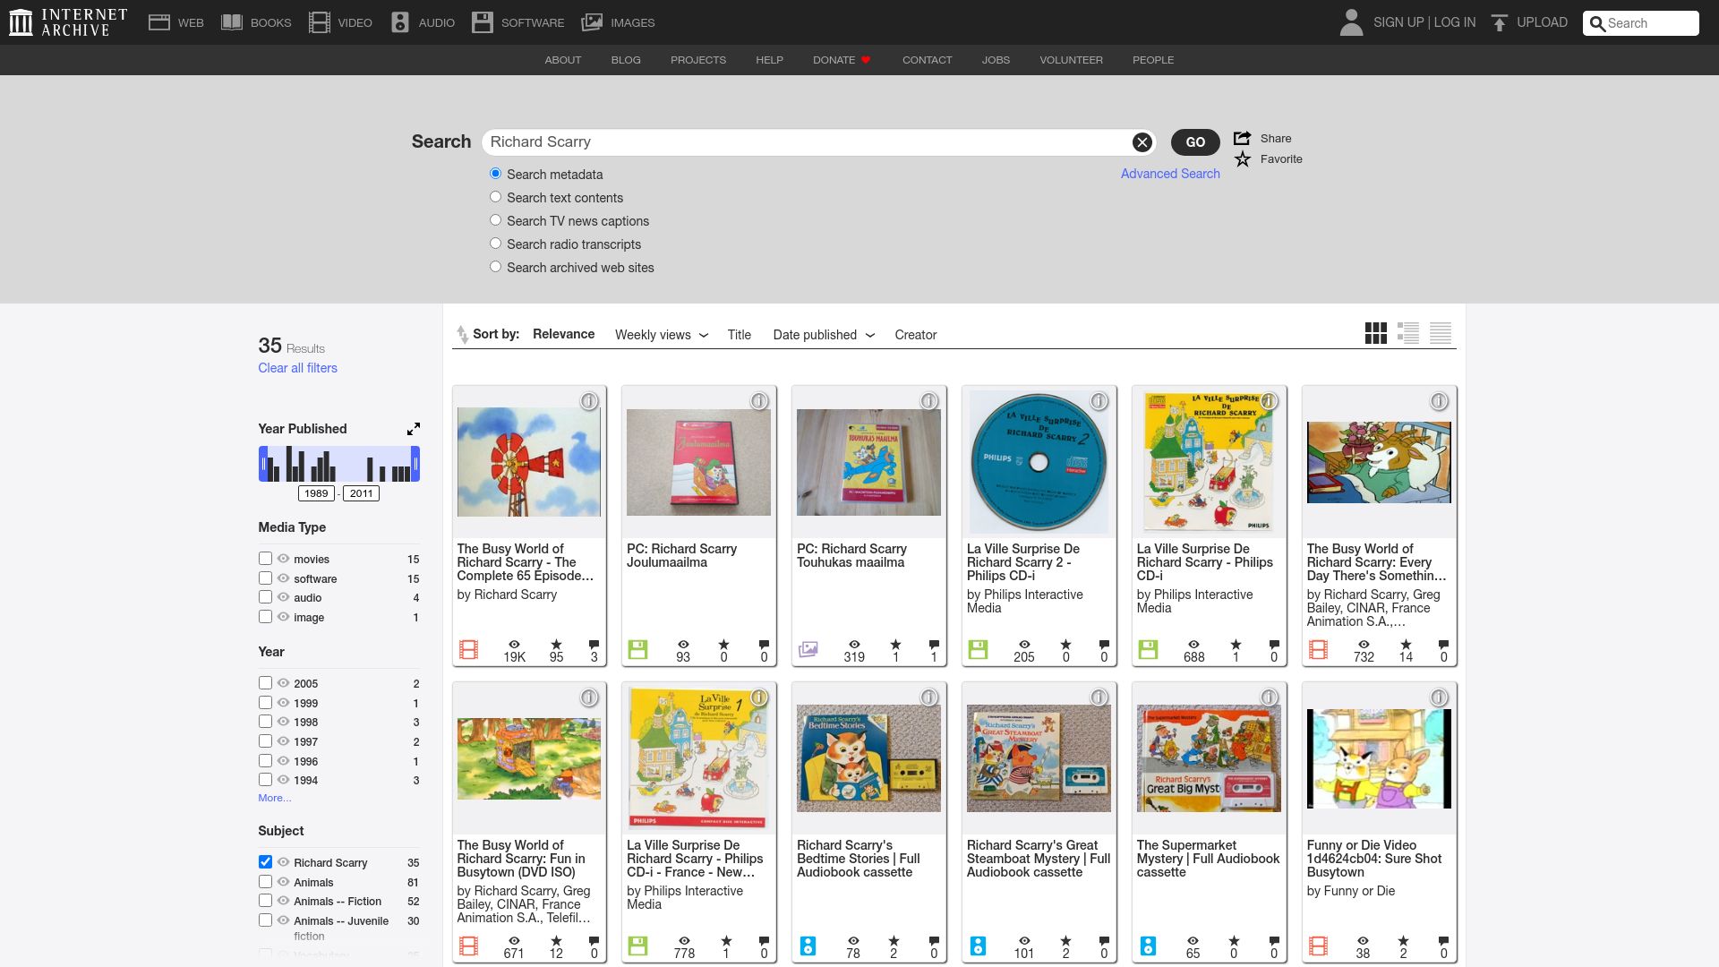Screen dimensions: 1719x967
Task: Click the Web media icon
Action: pos(159,22)
